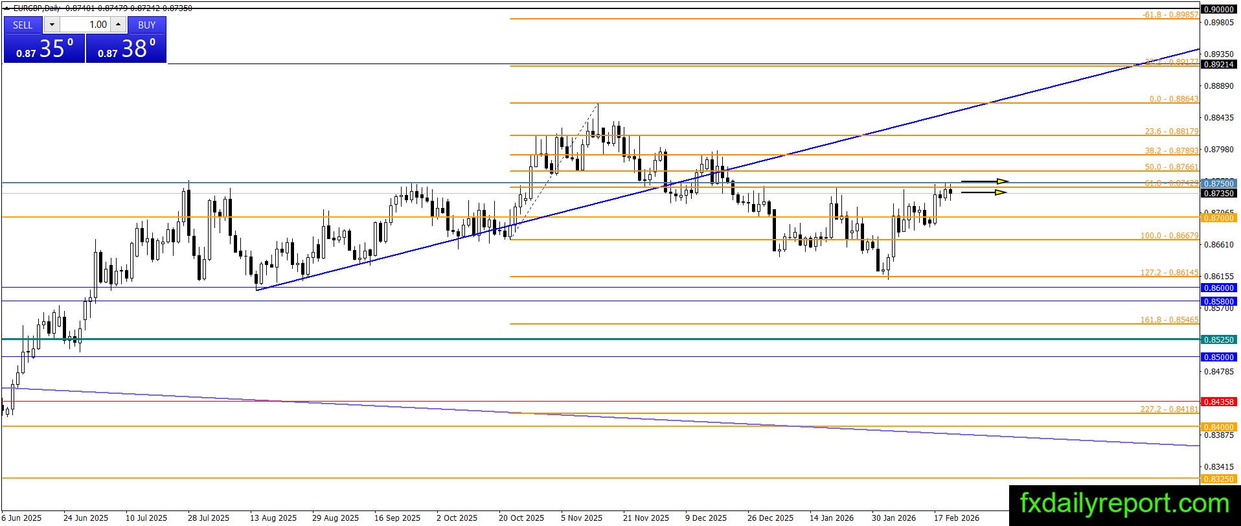Select the green 0.85250 level label
1241x526 pixels.
coord(1218,339)
